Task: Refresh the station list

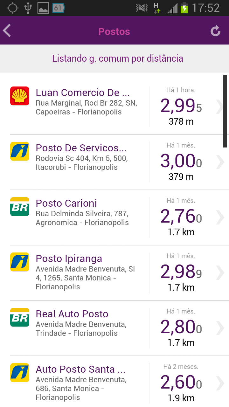Action: point(215,31)
